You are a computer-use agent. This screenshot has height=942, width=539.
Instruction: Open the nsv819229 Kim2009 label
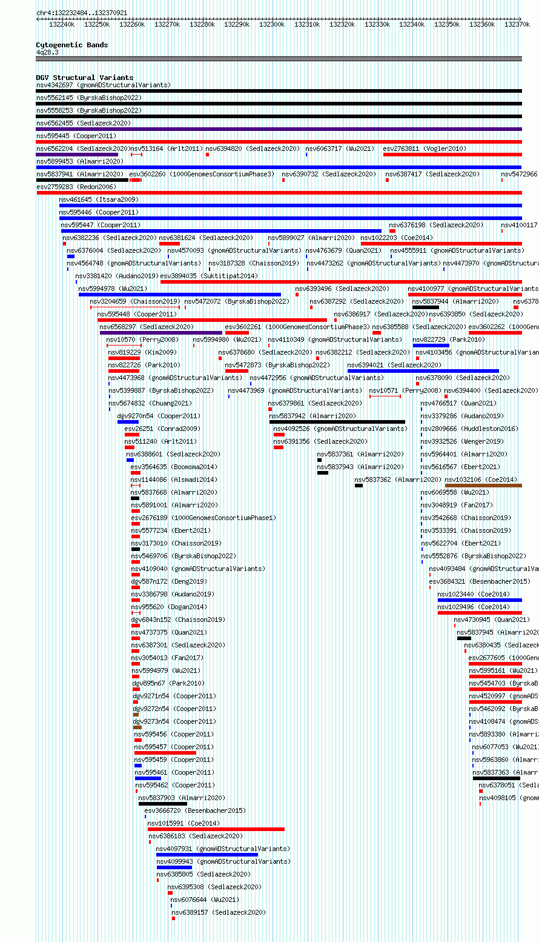[142, 352]
